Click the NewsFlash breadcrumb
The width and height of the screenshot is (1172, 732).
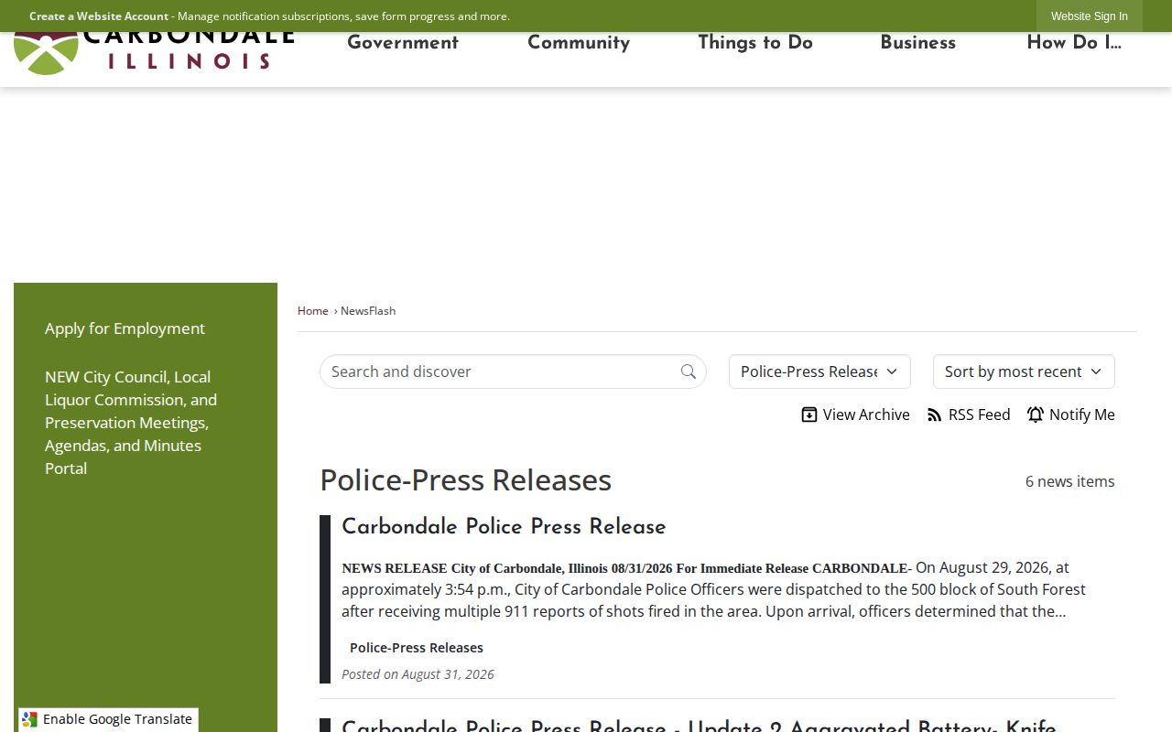[x=368, y=311]
